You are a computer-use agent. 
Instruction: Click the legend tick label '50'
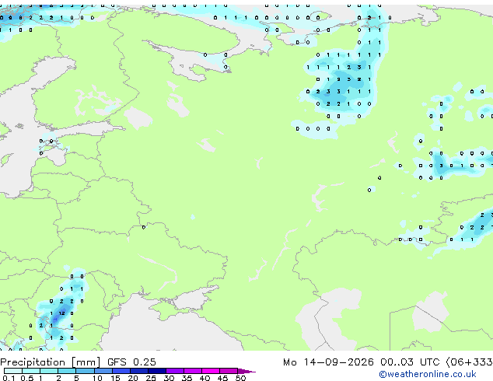(240, 378)
